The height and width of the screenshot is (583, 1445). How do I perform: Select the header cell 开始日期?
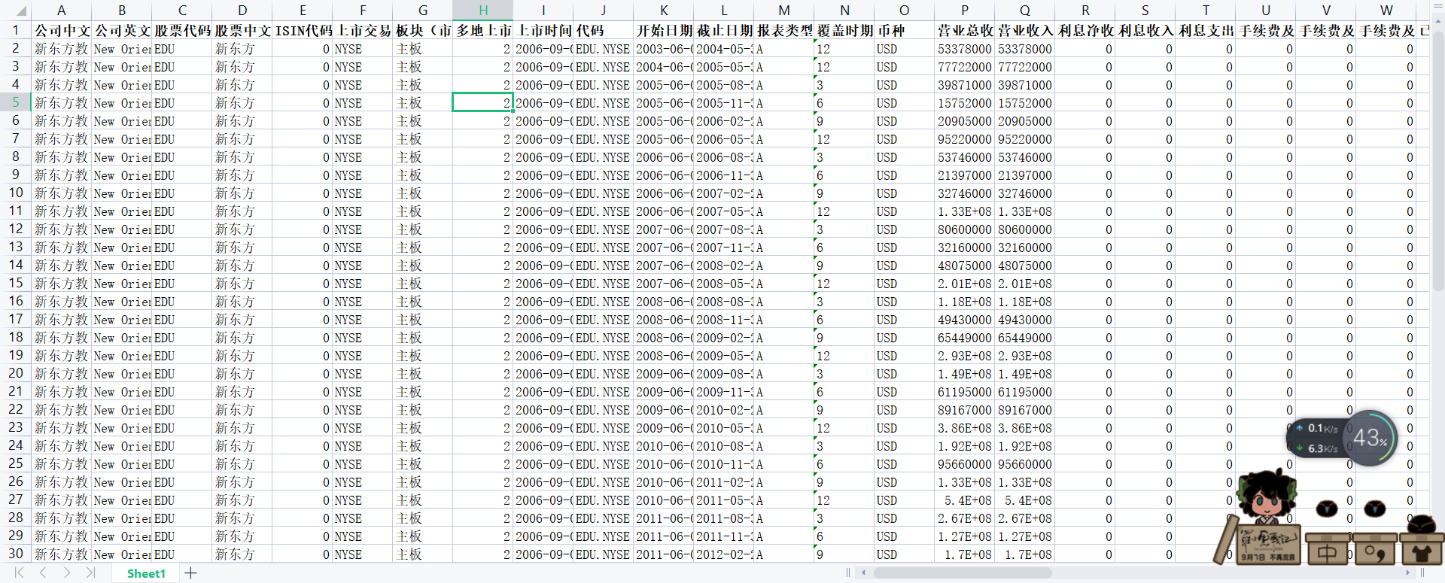[x=664, y=30]
